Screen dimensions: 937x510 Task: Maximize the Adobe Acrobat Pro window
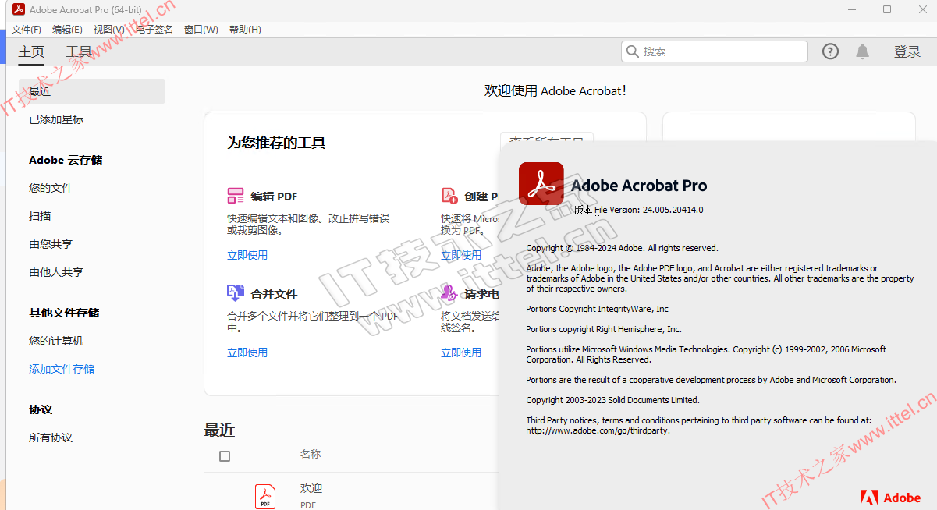coord(887,9)
